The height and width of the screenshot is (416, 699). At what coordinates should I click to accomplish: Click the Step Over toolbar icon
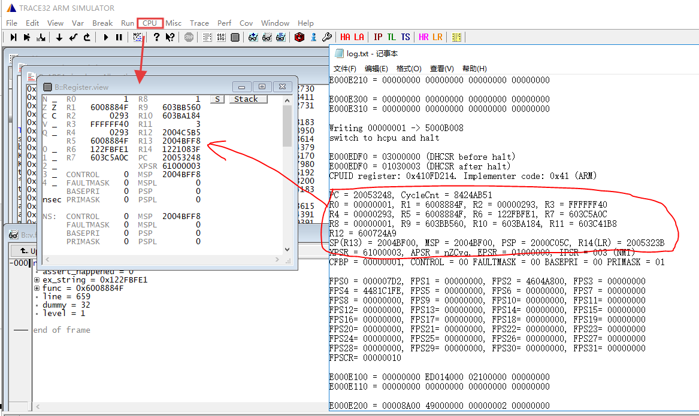click(27, 38)
